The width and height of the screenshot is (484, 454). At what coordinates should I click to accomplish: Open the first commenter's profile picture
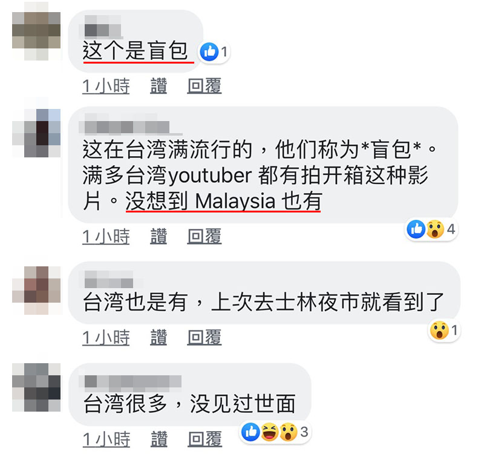coord(36,31)
